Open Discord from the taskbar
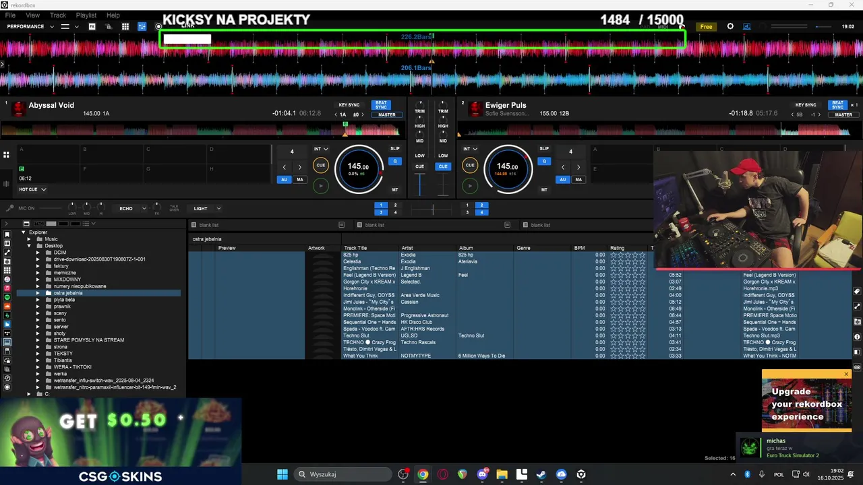 (x=482, y=474)
